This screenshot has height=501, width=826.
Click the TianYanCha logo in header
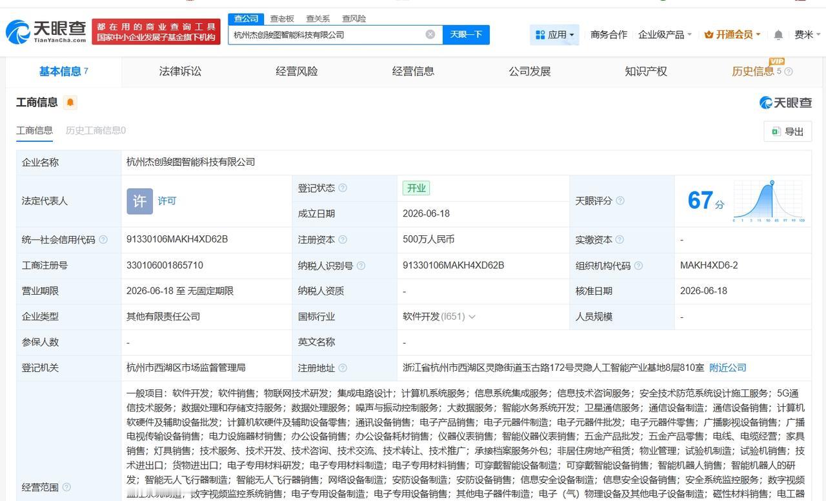click(x=46, y=31)
